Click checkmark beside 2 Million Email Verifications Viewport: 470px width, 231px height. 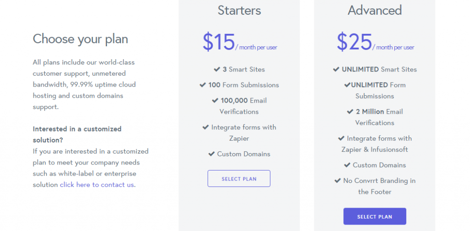coord(350,112)
